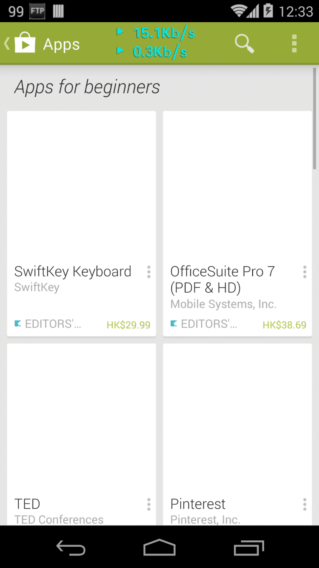This screenshot has width=319, height=568.
Task: Expand options menu for OfficeSuite Pro 7
Action: (305, 272)
